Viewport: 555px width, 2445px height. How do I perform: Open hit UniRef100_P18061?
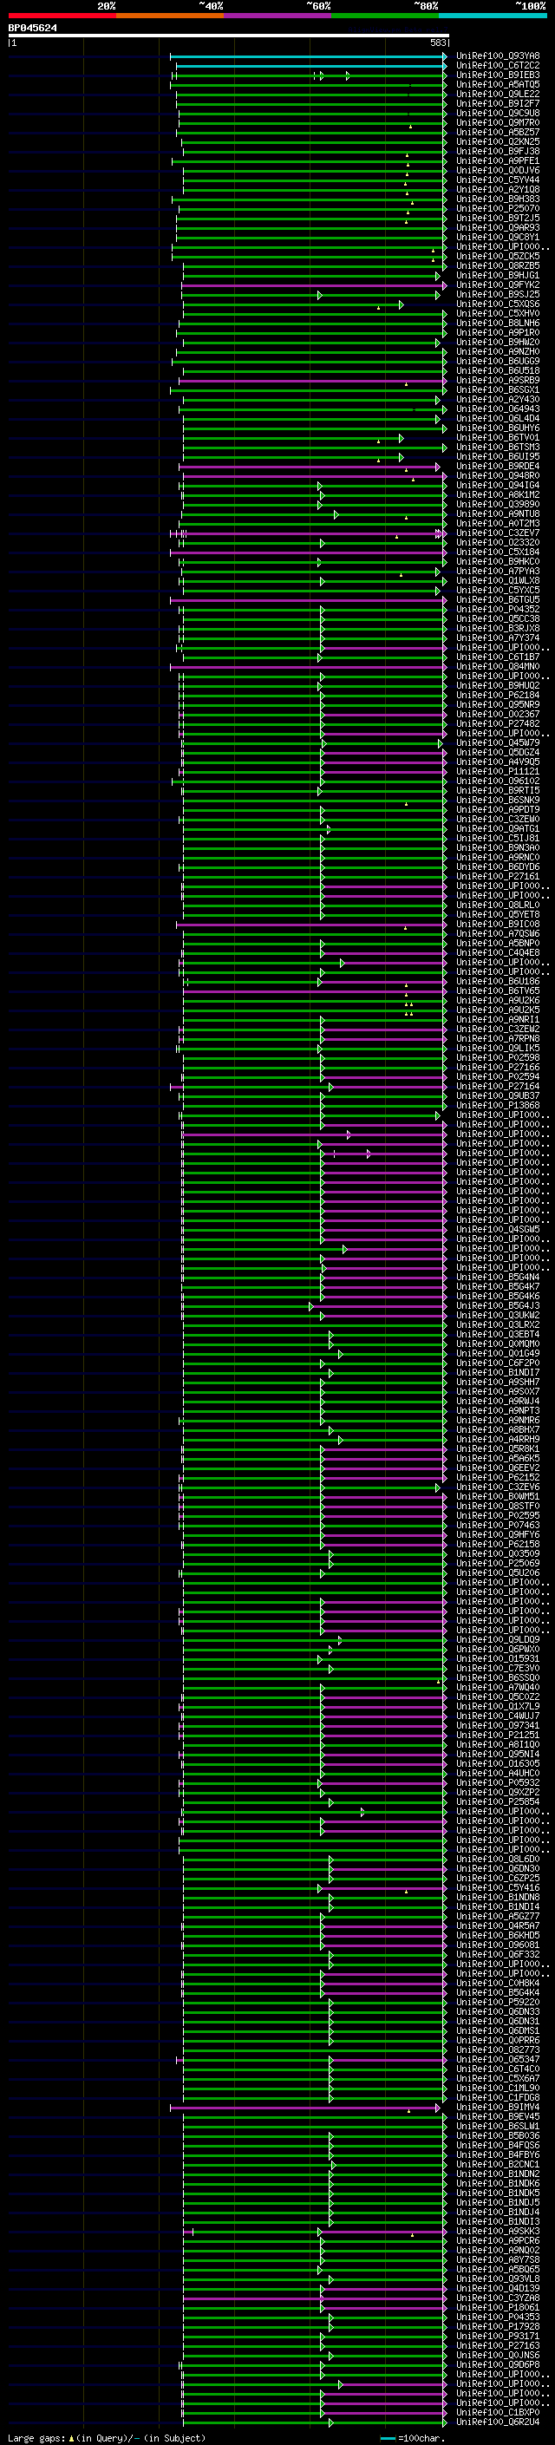click(498, 2307)
